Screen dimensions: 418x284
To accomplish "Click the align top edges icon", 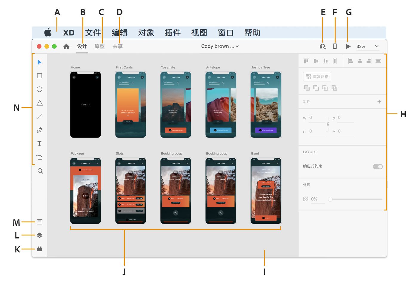I will pos(305,60).
